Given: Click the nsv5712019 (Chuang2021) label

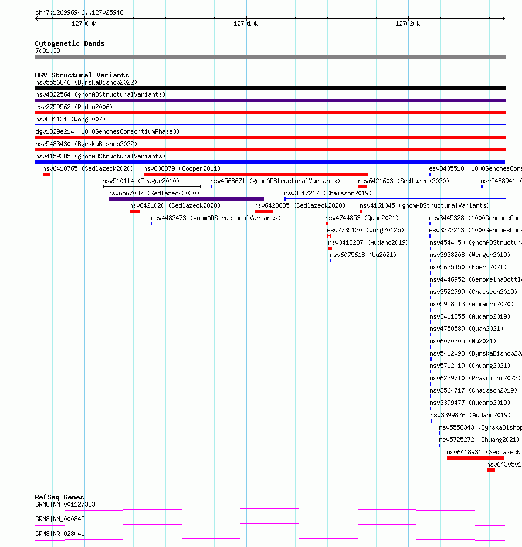Looking at the screenshot, I should coord(470,366).
